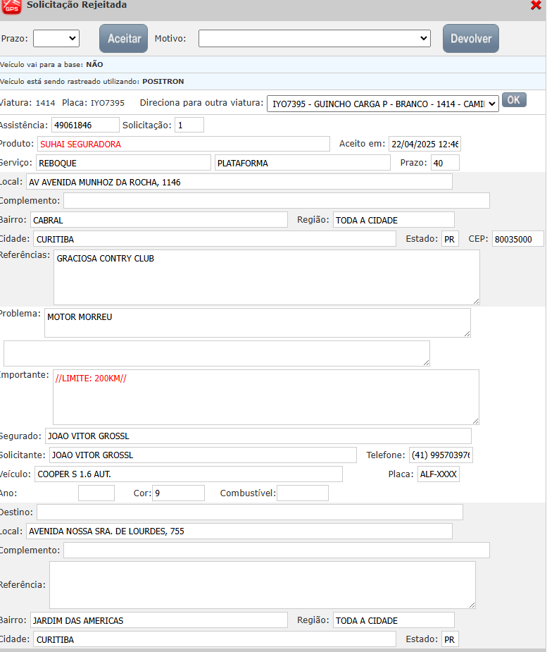Open the Prazo dropdown at top
The image size is (547, 652).
pos(56,38)
